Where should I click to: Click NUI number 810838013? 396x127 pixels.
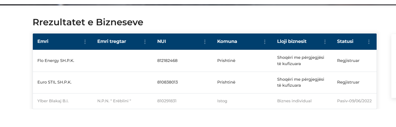[x=167, y=82]
